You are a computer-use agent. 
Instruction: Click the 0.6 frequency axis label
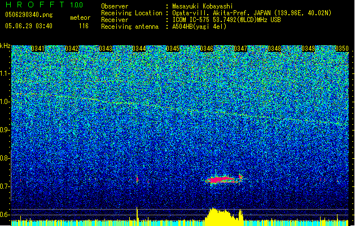(5, 215)
